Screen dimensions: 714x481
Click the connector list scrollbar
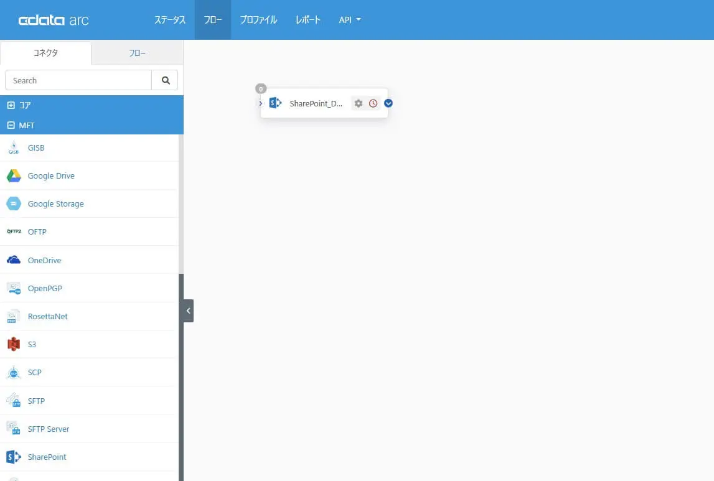pos(181,204)
